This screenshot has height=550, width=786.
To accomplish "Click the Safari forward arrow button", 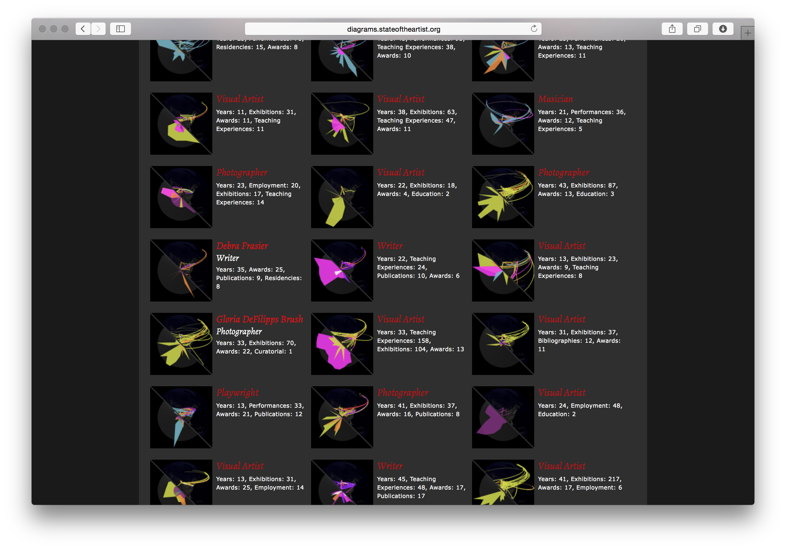I will 98,29.
